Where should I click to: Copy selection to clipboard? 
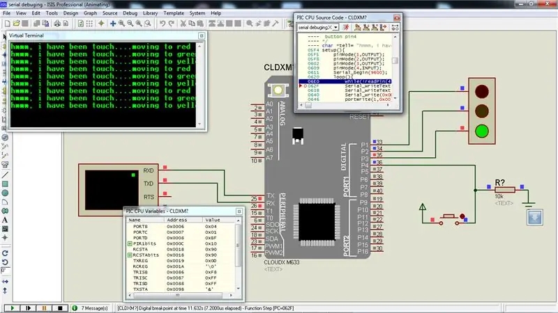(191, 24)
